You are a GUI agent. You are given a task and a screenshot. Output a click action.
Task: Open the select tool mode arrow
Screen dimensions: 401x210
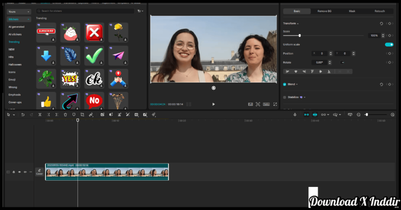[14, 115]
